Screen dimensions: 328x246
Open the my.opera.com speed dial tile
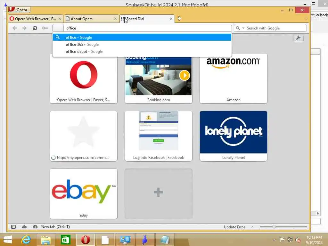tap(84, 136)
